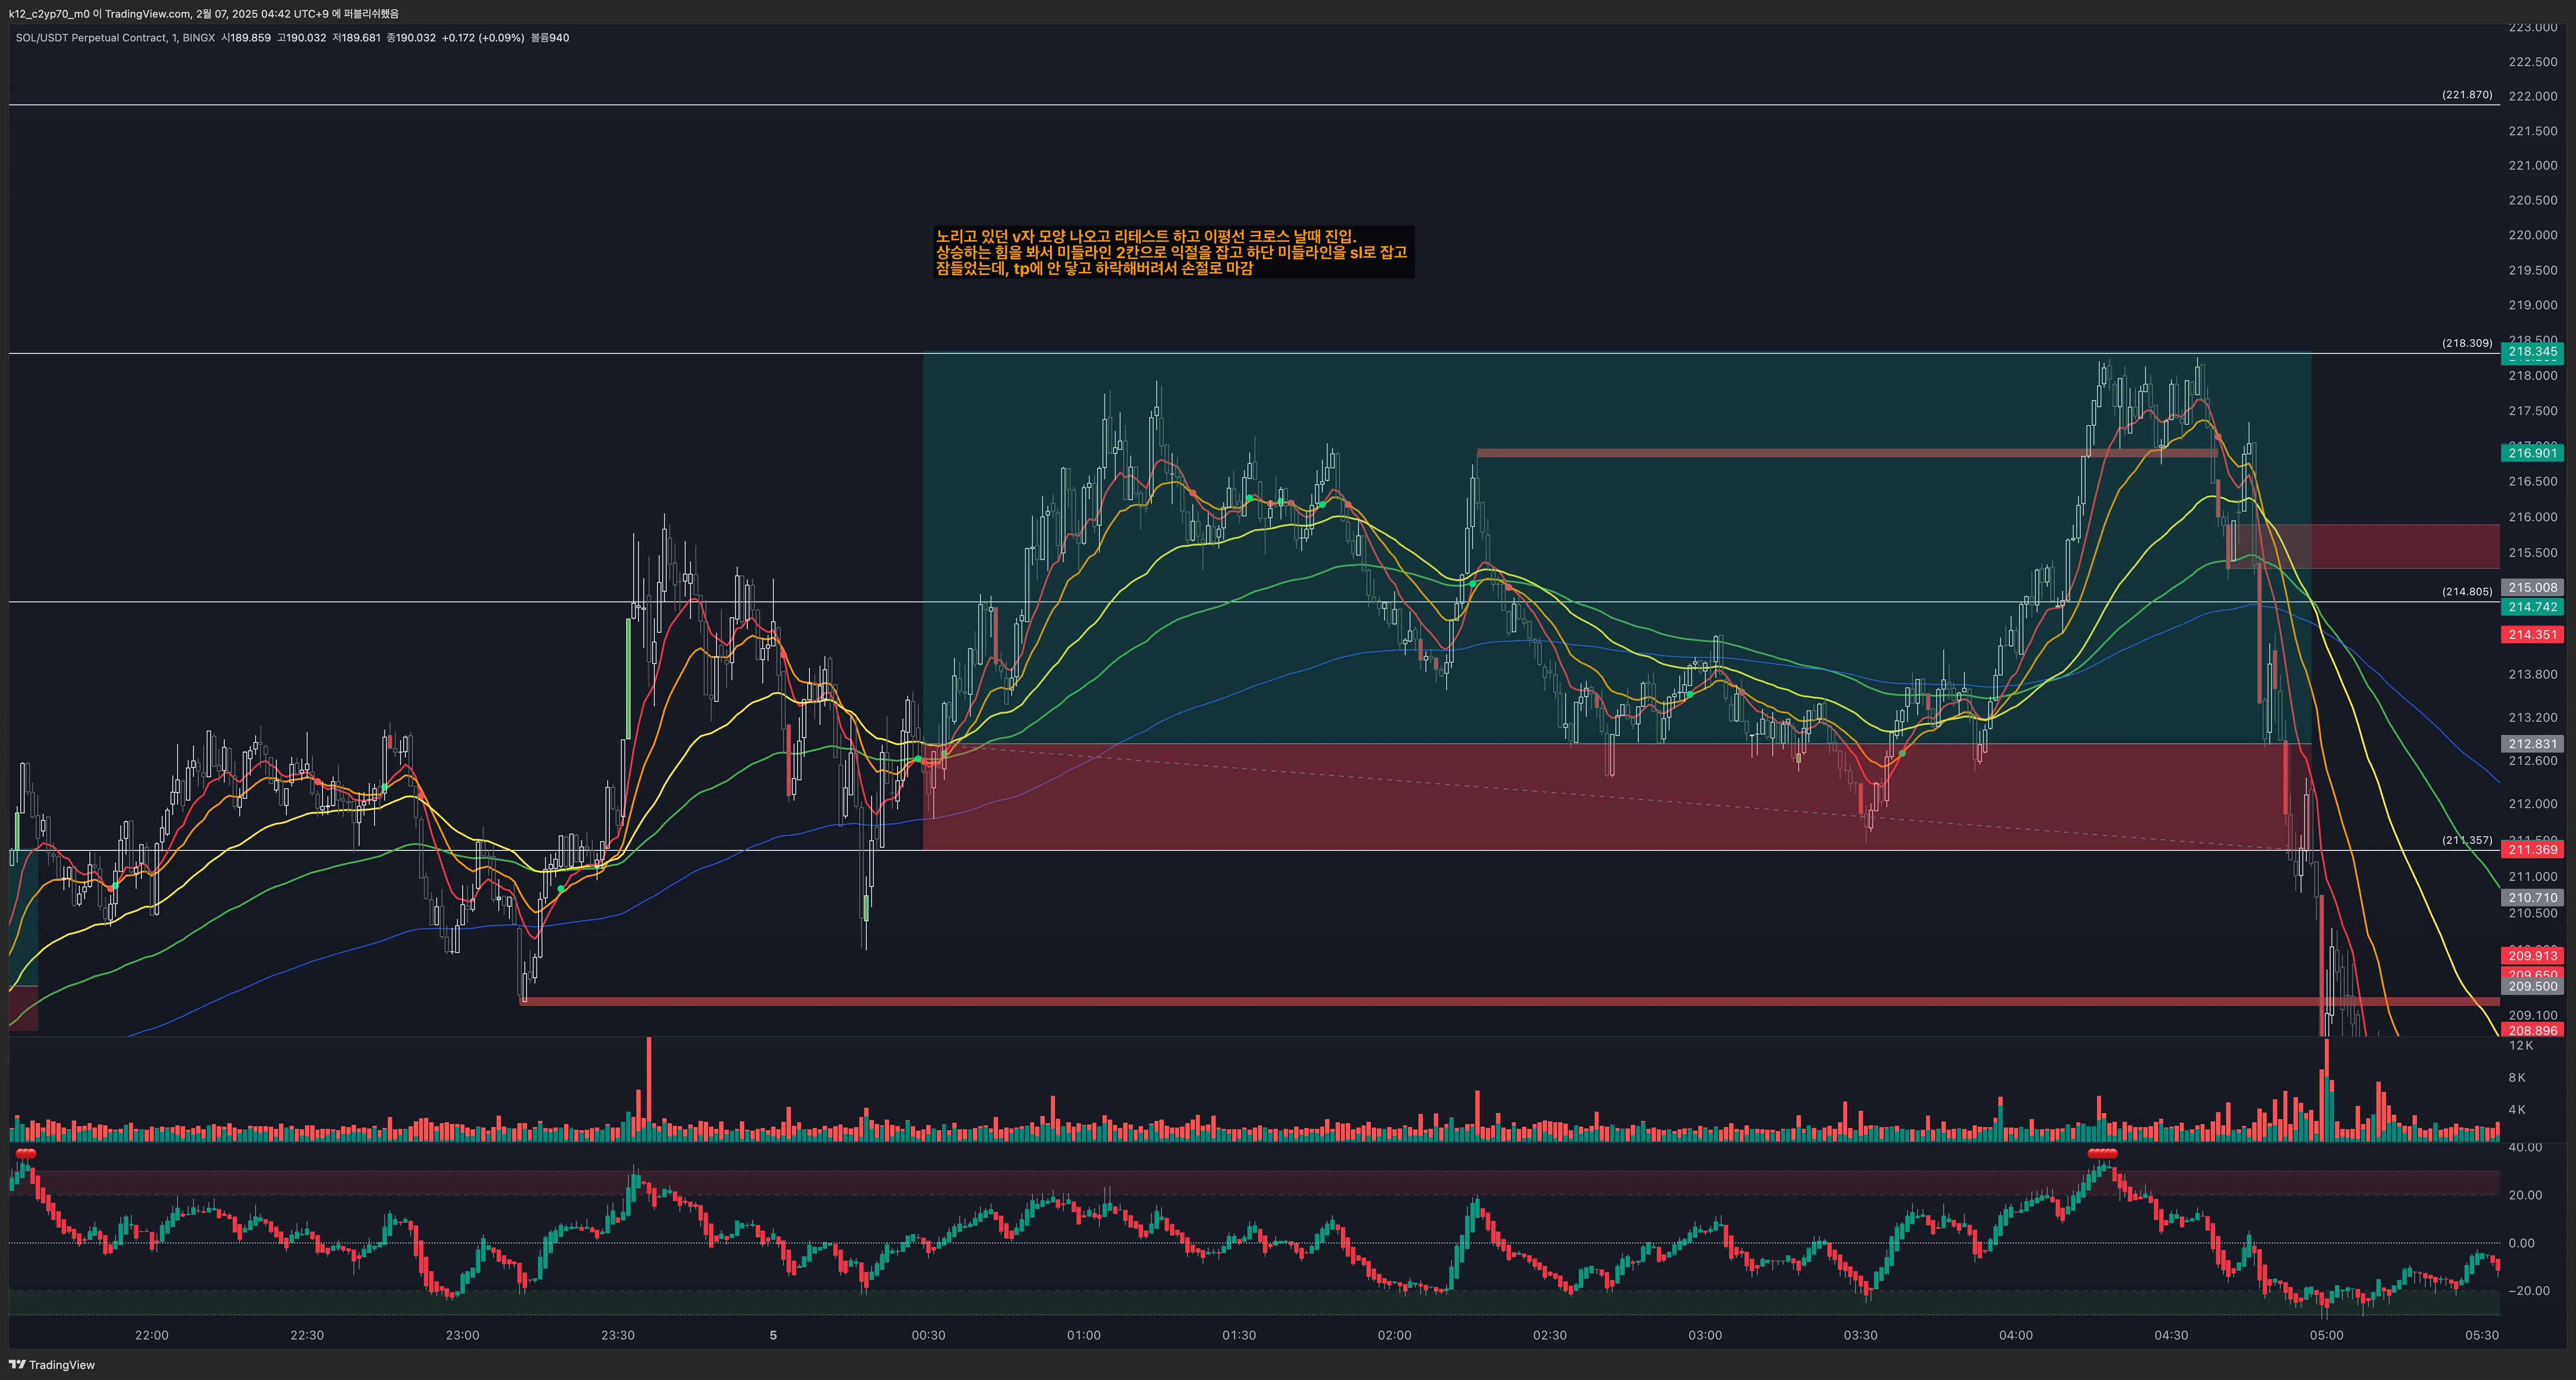Select the open value 189.859 in legend

[x=251, y=38]
